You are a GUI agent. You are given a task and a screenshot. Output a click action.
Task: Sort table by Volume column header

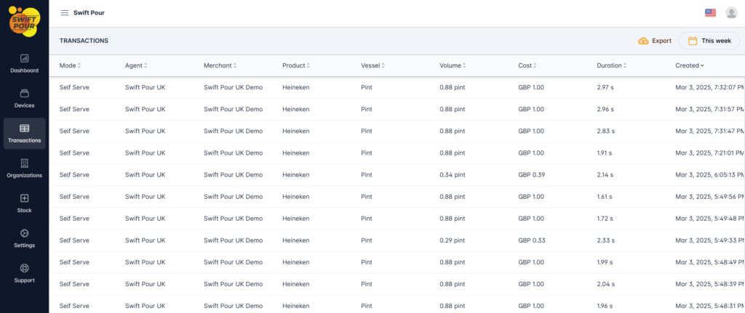pos(453,65)
